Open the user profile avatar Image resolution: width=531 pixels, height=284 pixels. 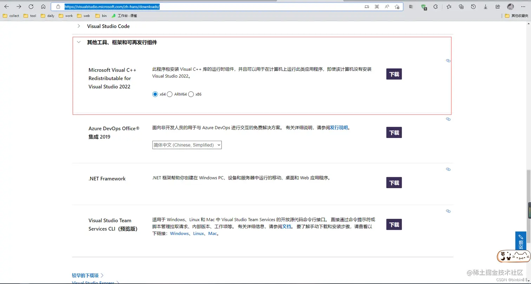(x=510, y=7)
